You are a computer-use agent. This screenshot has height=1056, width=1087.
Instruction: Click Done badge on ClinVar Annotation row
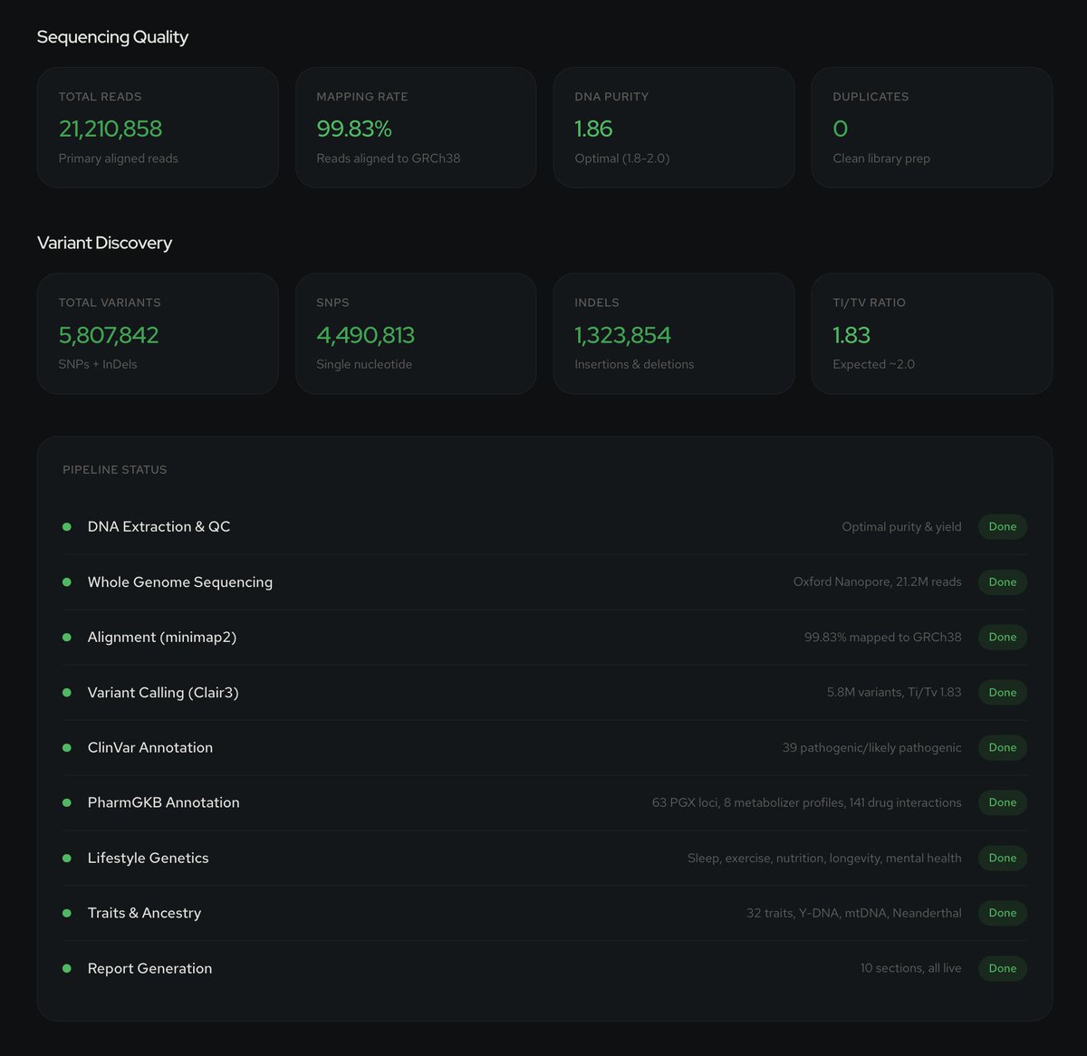click(x=1002, y=748)
